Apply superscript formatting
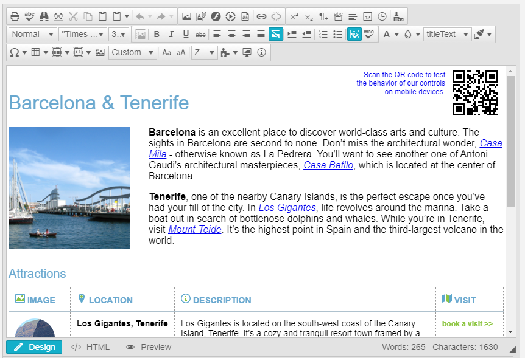The height and width of the screenshot is (358, 525). [x=294, y=16]
